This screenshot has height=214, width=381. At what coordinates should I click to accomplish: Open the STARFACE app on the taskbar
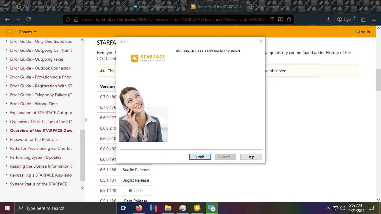[x=197, y=208]
